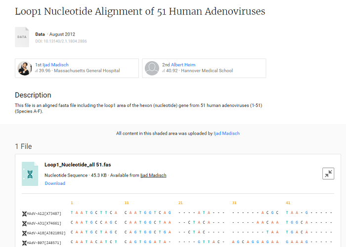Screen dimensions: 346x247
Task: Select the HAdV-B07[Z48571] sequence label
Action: click(44, 242)
